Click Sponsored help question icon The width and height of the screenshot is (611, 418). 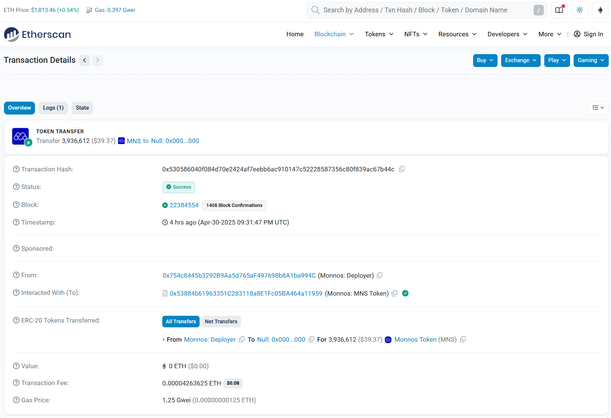(x=16, y=248)
